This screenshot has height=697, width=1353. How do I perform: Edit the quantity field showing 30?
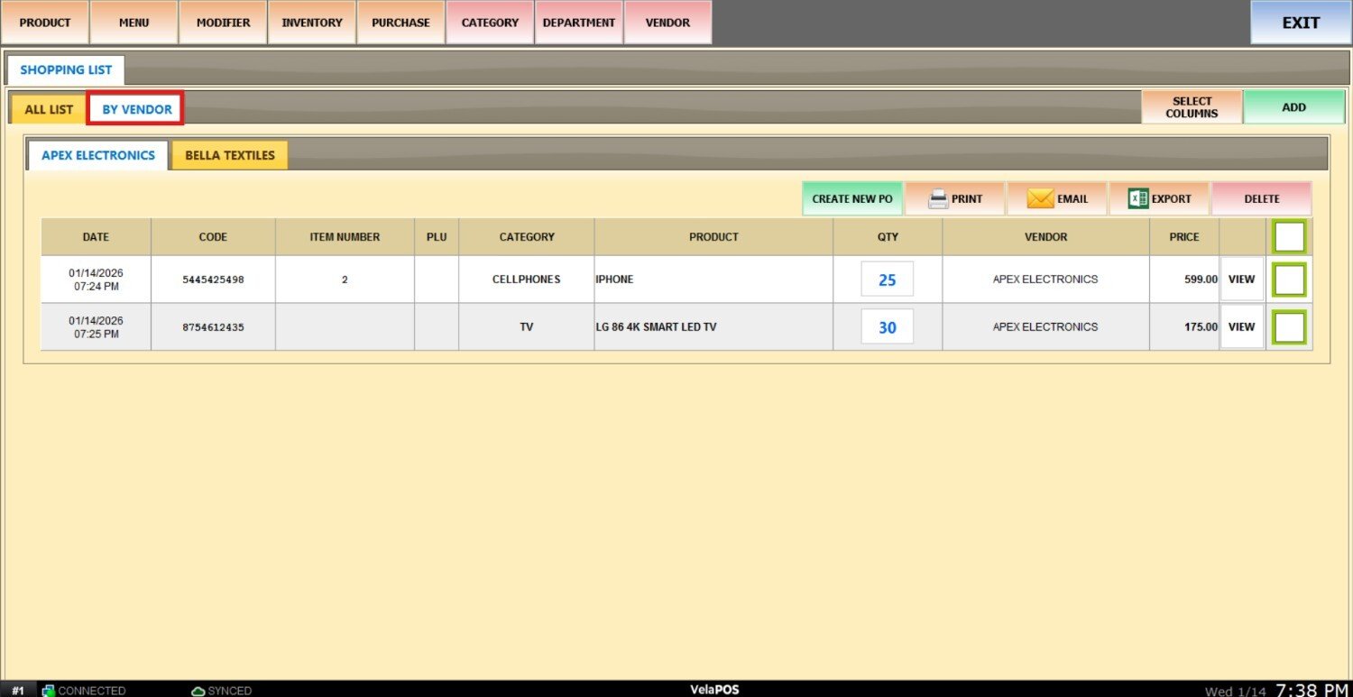point(887,327)
